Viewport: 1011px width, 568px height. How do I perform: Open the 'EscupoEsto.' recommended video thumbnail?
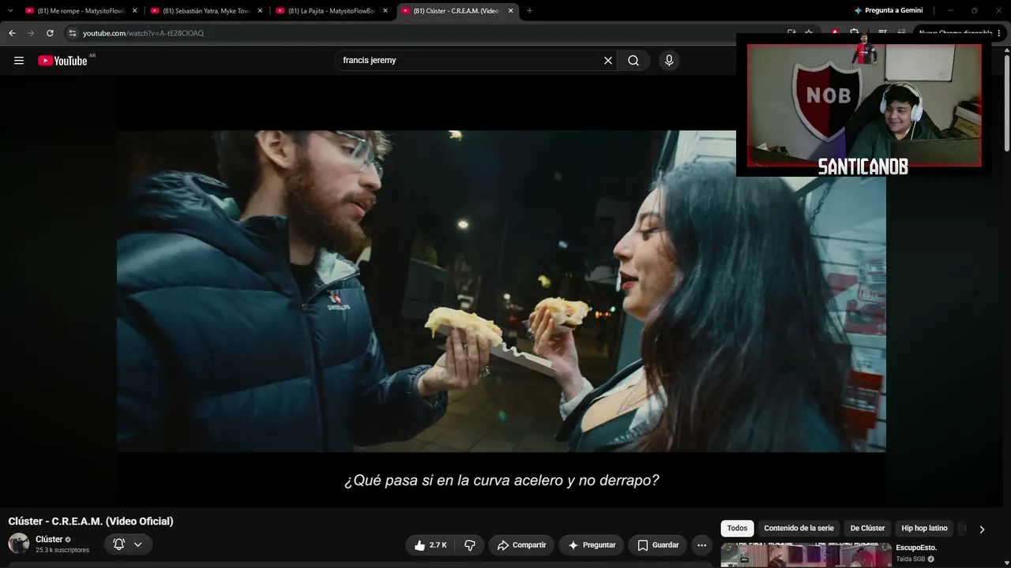806,555
